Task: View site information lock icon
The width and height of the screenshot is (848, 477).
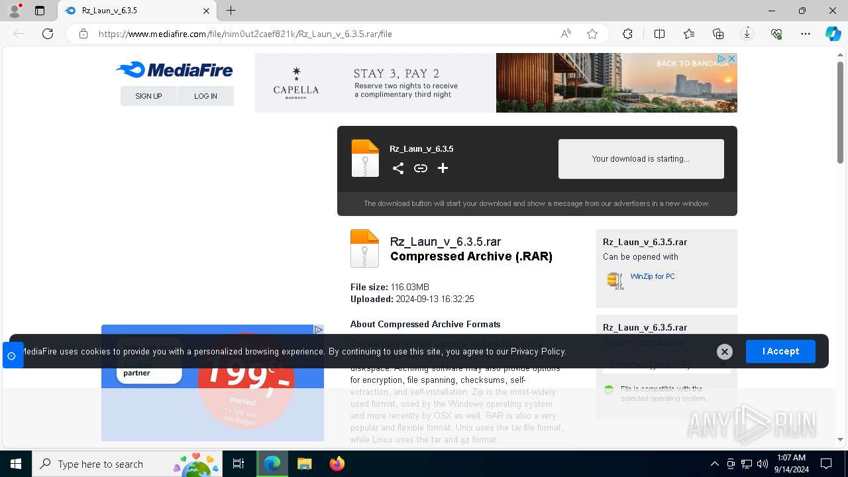Action: pyautogui.click(x=83, y=34)
